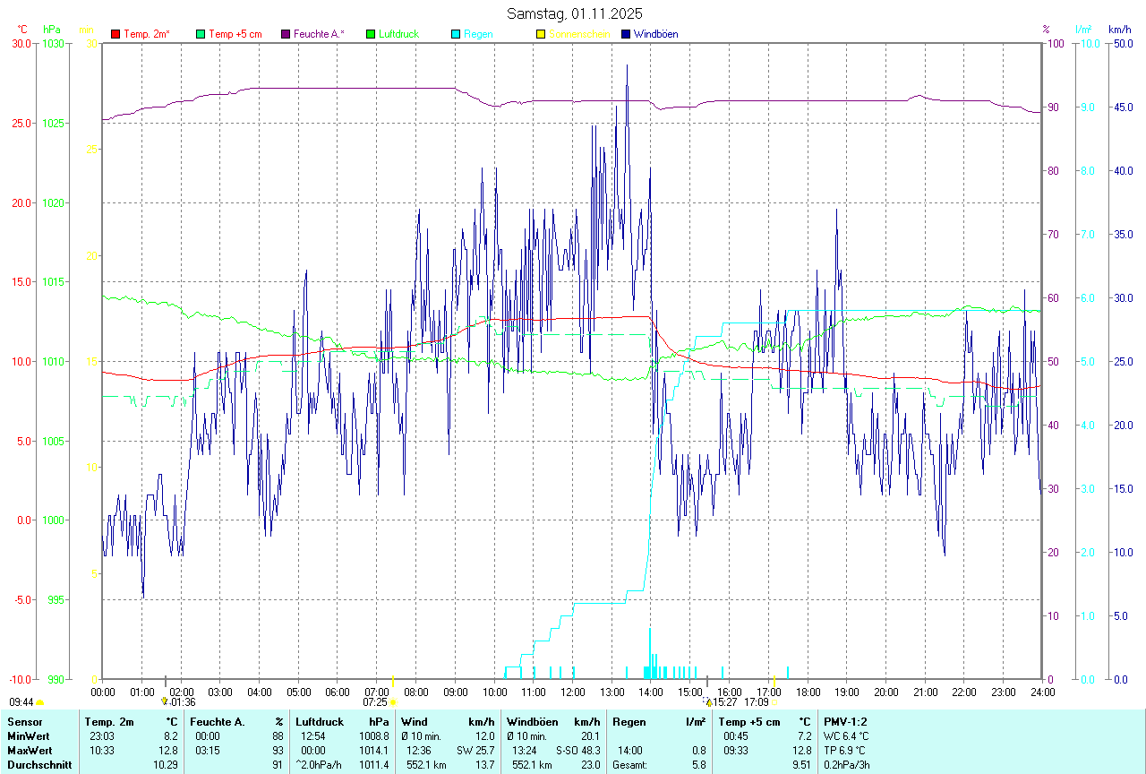Image resolution: width=1146 pixels, height=774 pixels.
Task: Click the red Temp. 2m legend swatch
Action: click(115, 34)
